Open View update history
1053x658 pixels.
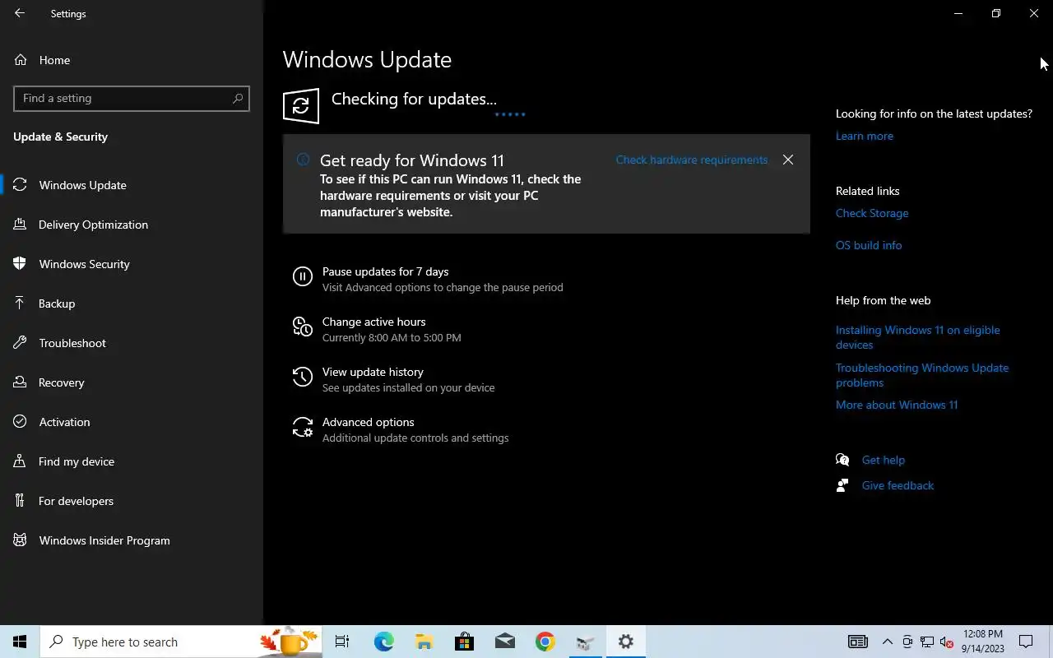click(x=373, y=372)
